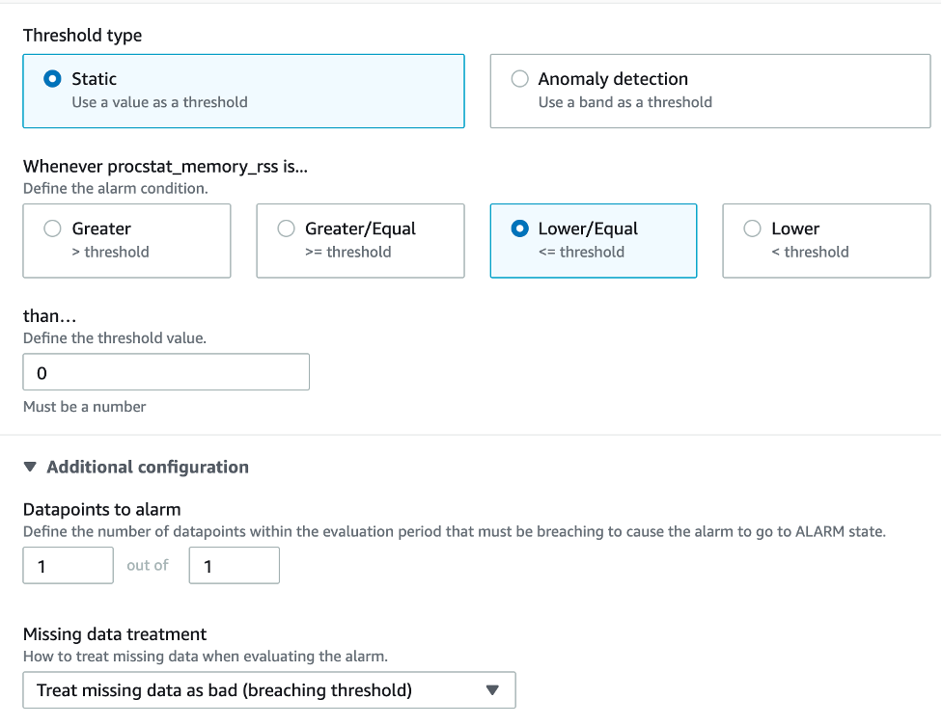Image resolution: width=943 pixels, height=725 pixels.
Task: Click the empty Greater radio circle
Action: 52,228
